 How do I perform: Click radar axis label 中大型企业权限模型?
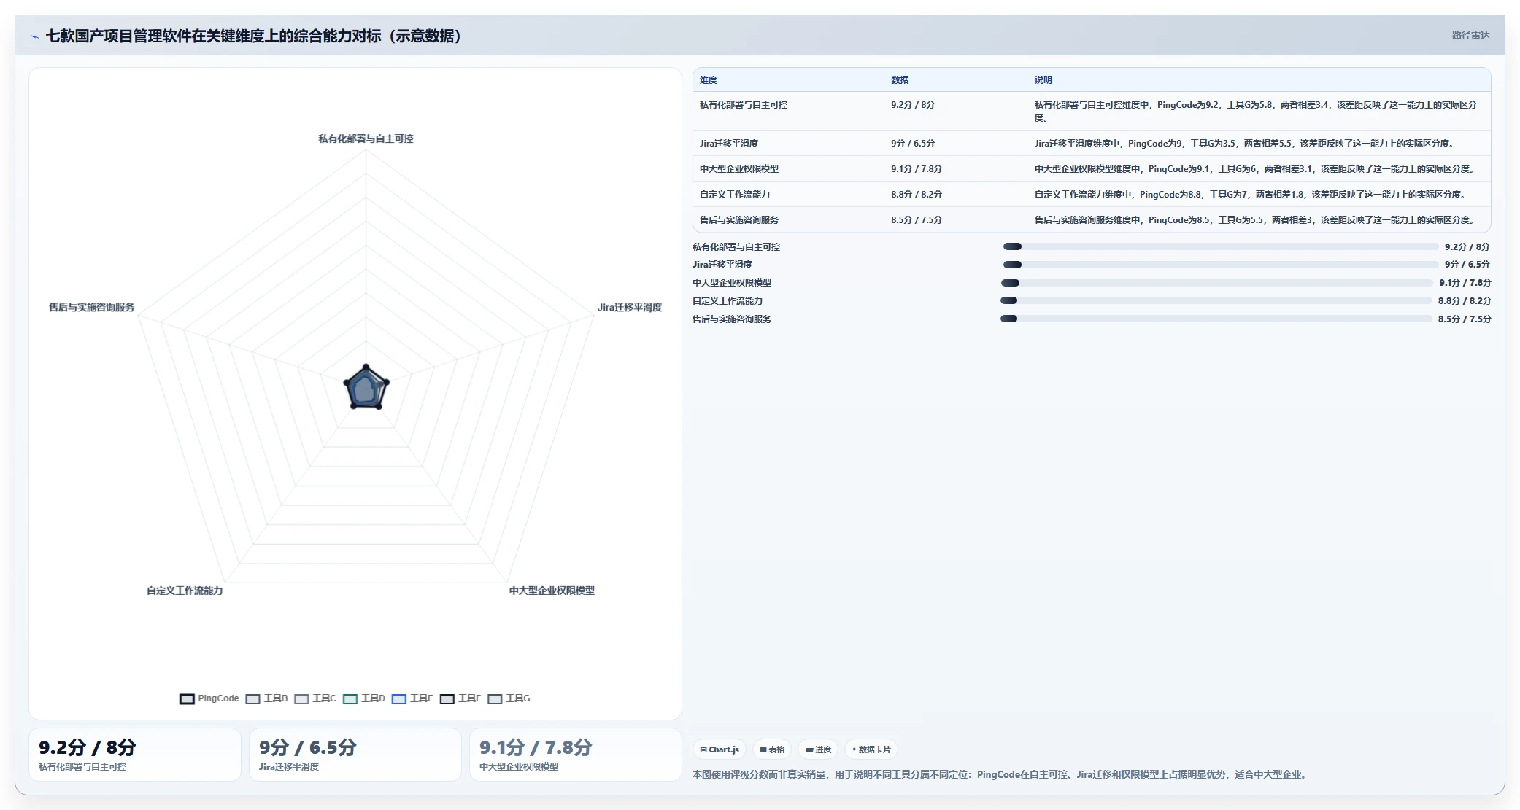[x=552, y=591]
